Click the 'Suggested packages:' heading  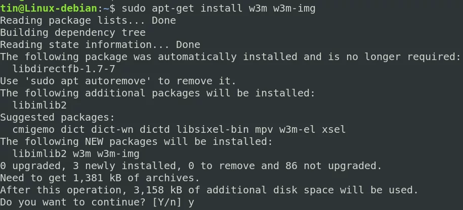click(x=57, y=118)
